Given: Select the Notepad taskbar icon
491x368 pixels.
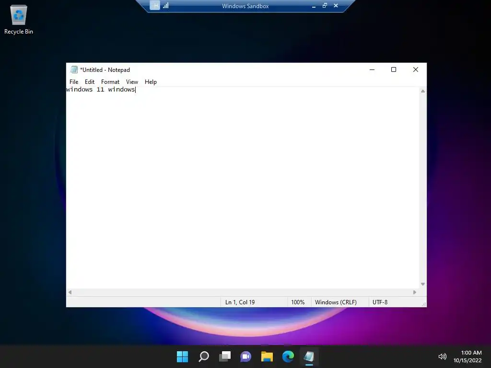Looking at the screenshot, I should [x=309, y=356].
